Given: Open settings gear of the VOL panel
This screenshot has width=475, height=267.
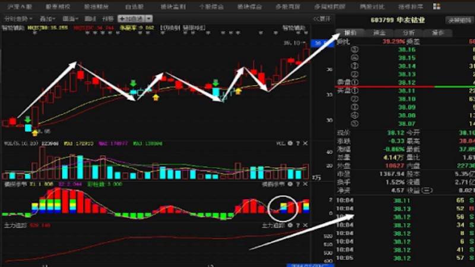Looking at the screenshot, I should (x=290, y=143).
